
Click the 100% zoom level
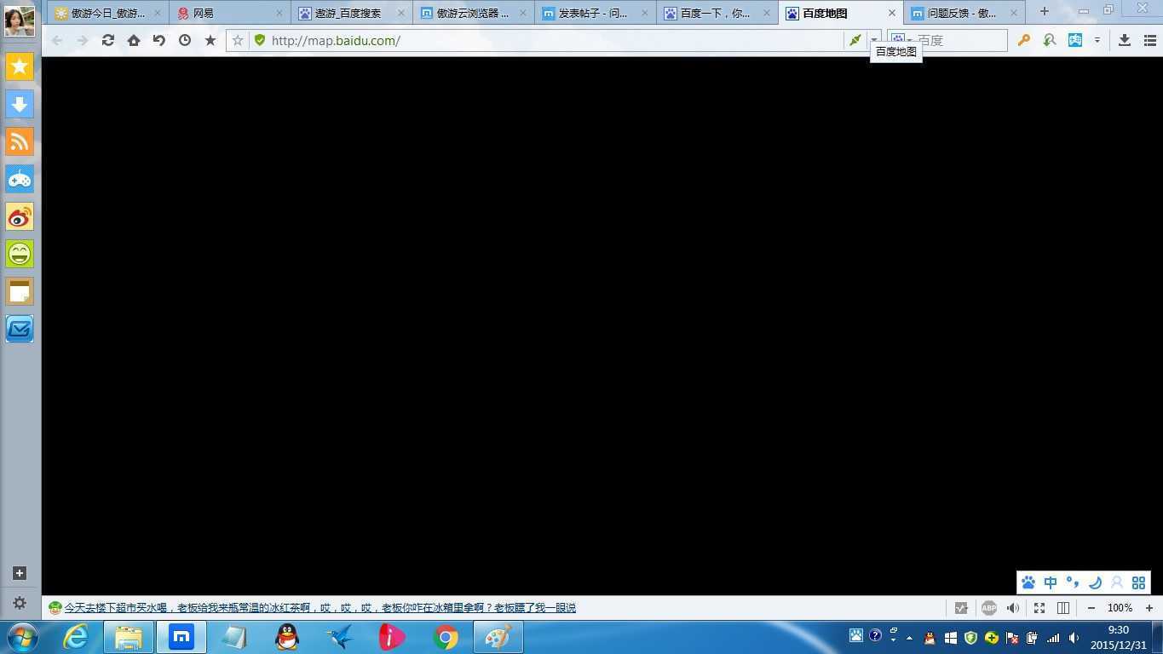pyautogui.click(x=1120, y=608)
